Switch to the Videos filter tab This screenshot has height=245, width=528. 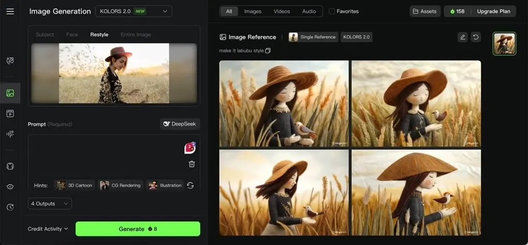282,11
